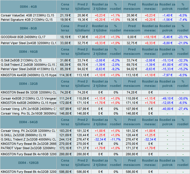Screen dimensions: 190x174
Task: Select the Corsair ValueSel. 4GB 2133MHz CL15 row name
Action: pyautogui.click(x=27, y=15)
